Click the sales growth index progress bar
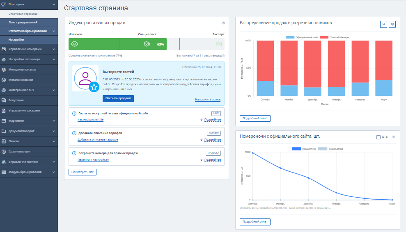406x232 pixels. (x=147, y=44)
